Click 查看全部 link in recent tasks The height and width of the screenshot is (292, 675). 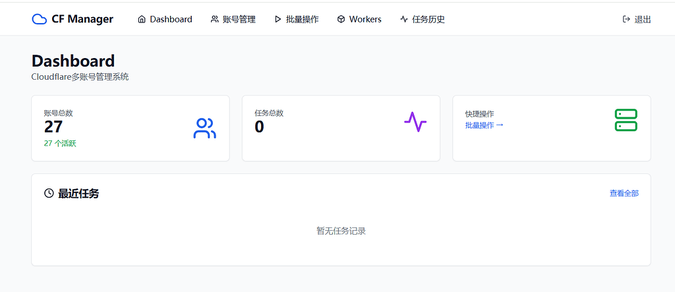[624, 193]
